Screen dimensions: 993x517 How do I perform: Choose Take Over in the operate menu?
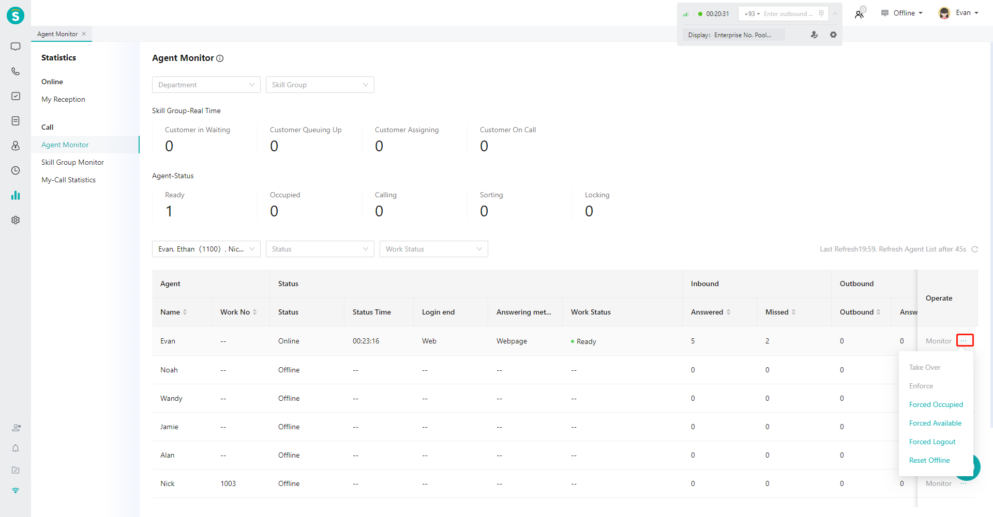(x=925, y=367)
